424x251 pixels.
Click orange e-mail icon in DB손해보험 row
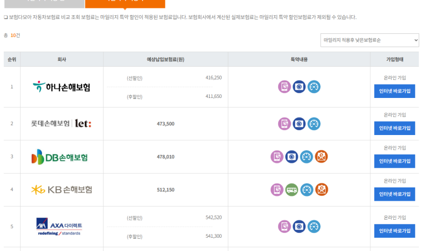tap(321, 157)
